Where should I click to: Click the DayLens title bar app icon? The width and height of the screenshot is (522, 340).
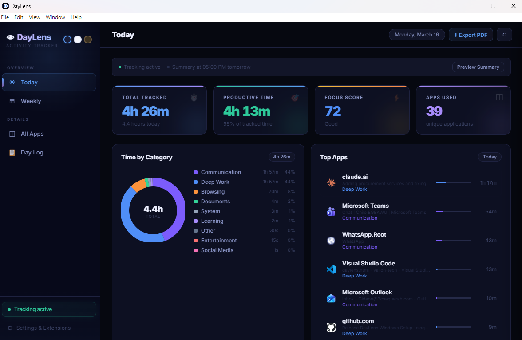pyautogui.click(x=6, y=6)
